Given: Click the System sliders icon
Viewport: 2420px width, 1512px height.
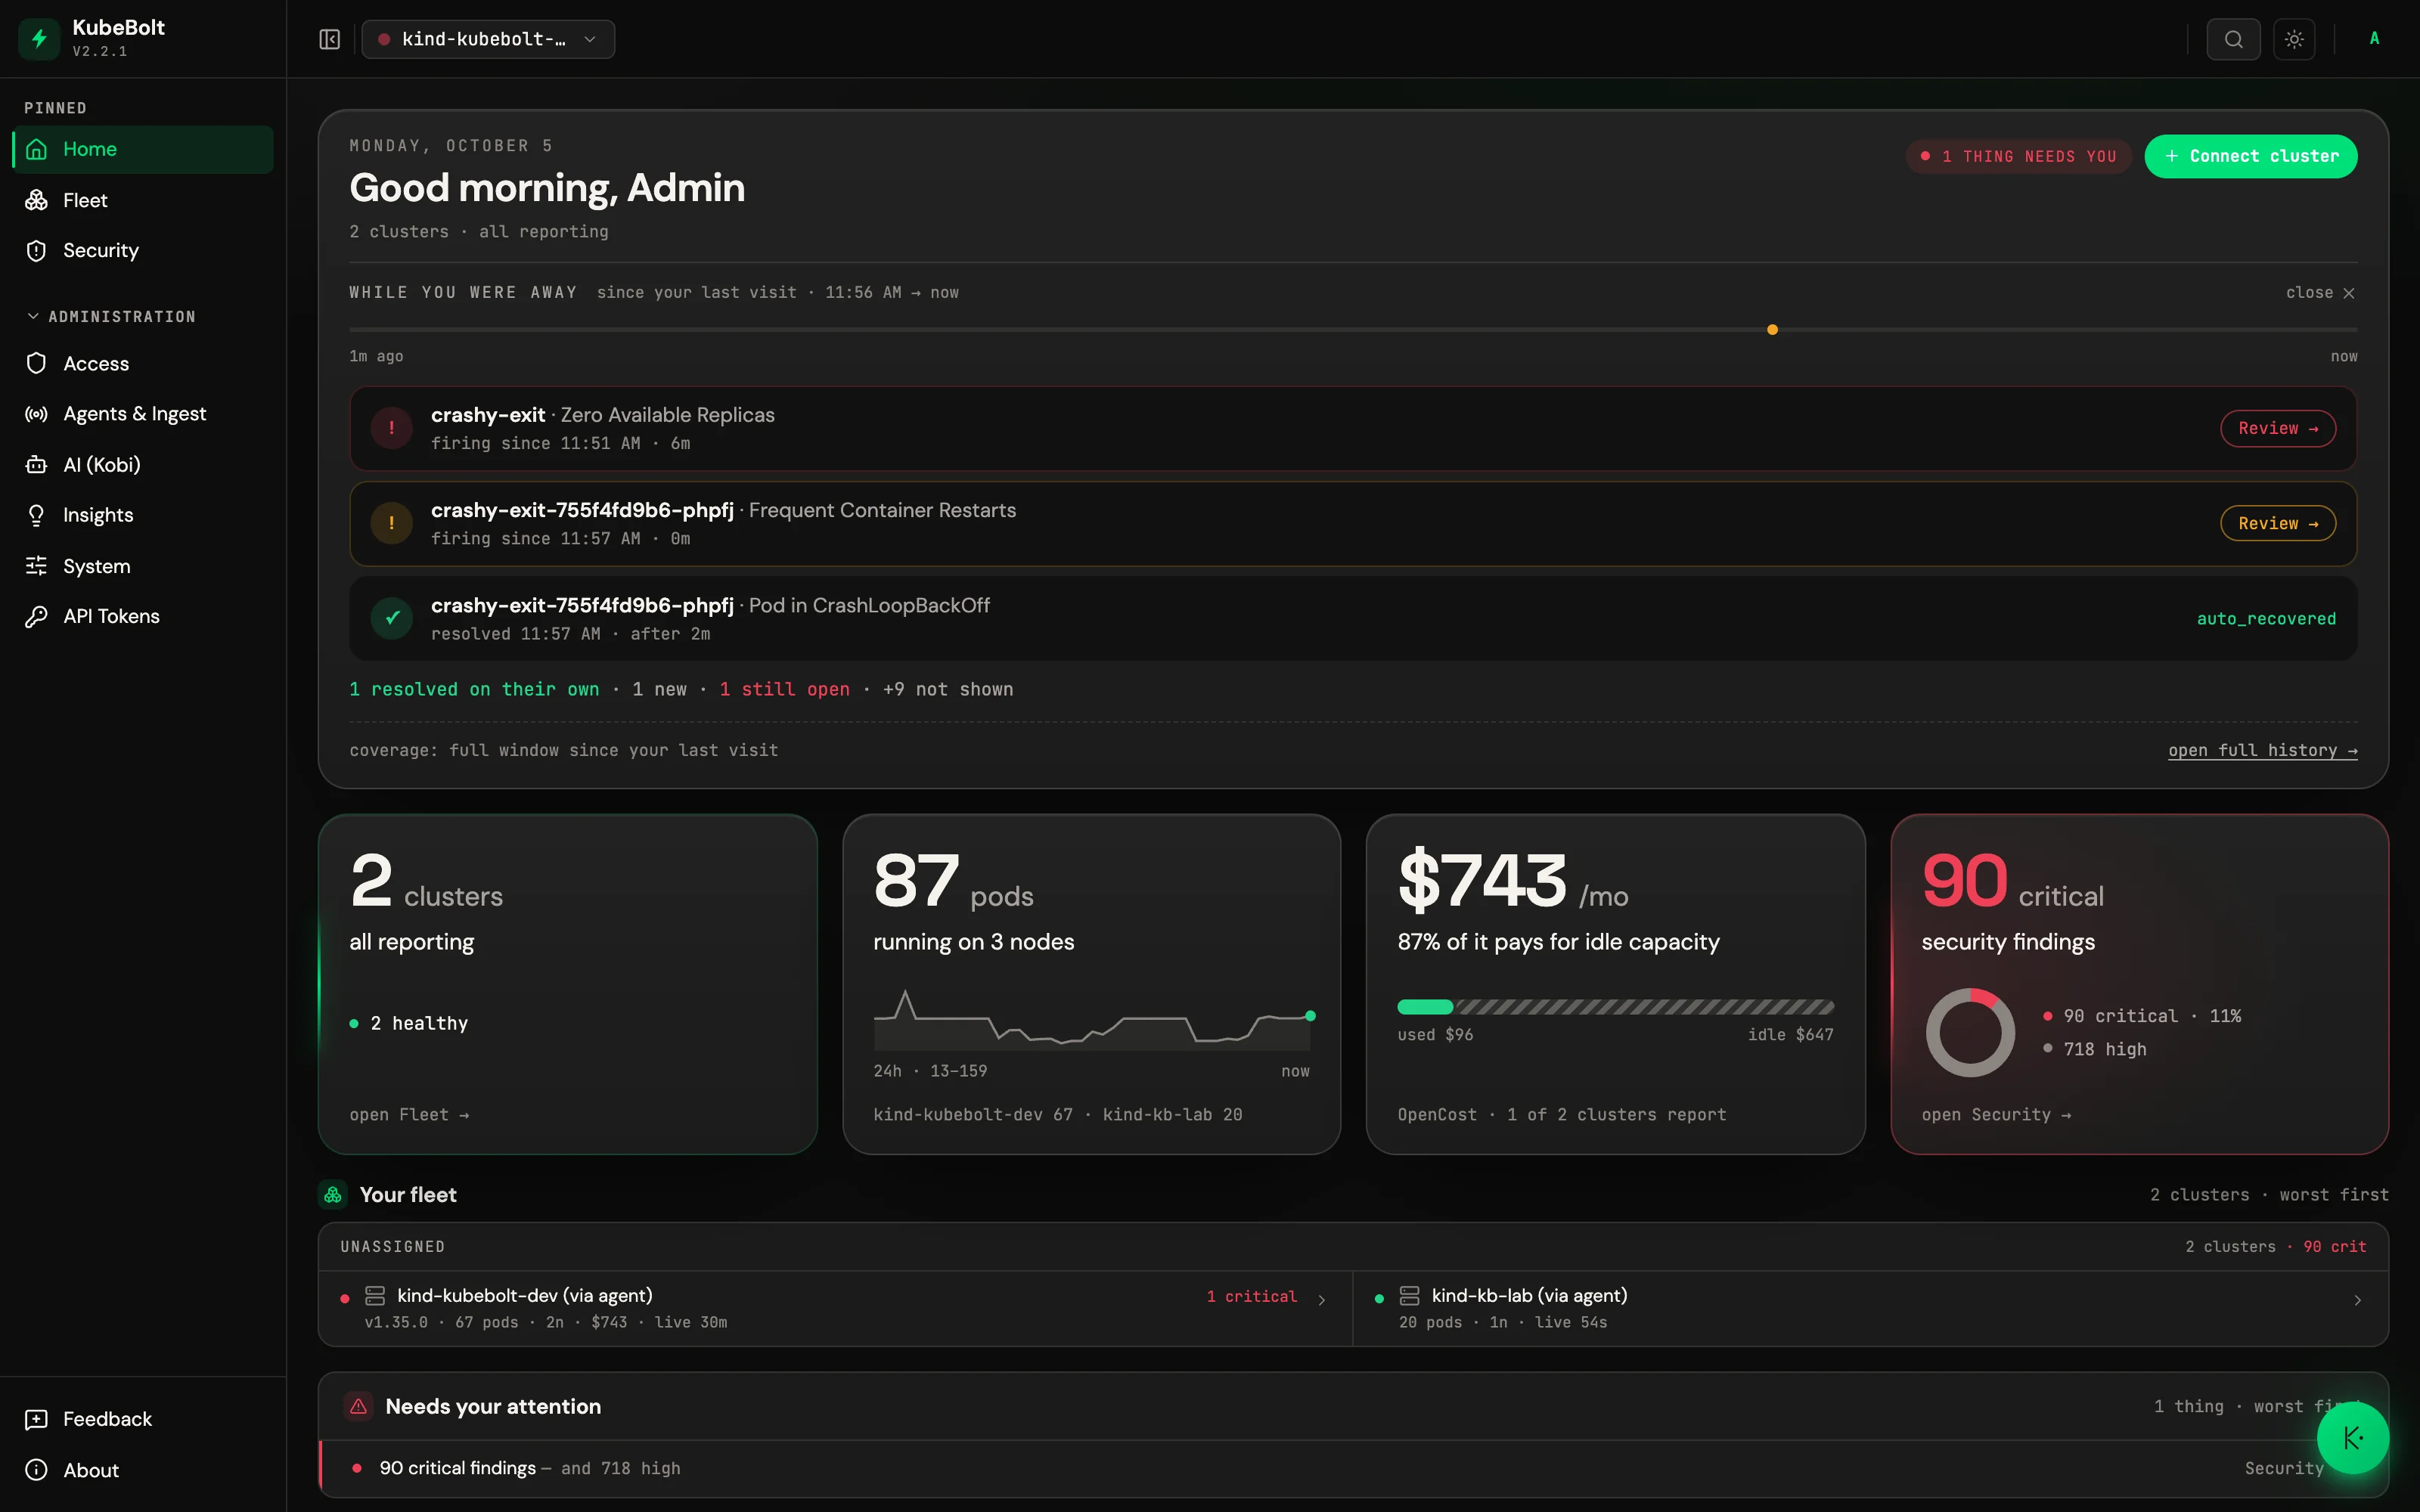Looking at the screenshot, I should coord(36,566).
